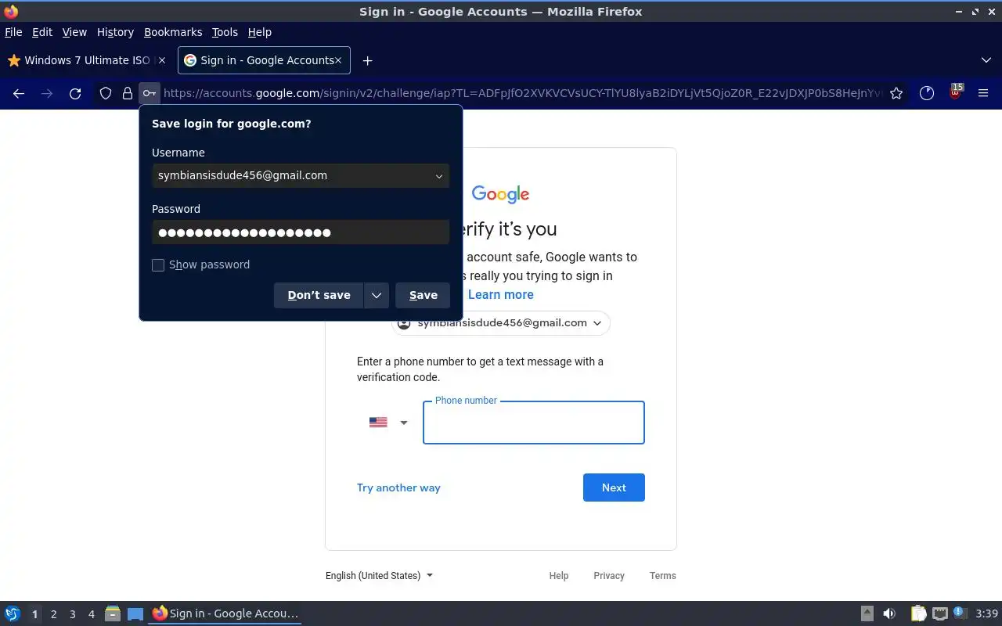Enable the Show password checkbox

(158, 265)
